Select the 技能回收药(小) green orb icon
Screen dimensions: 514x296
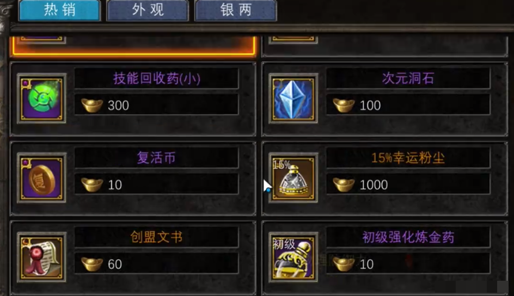point(41,98)
